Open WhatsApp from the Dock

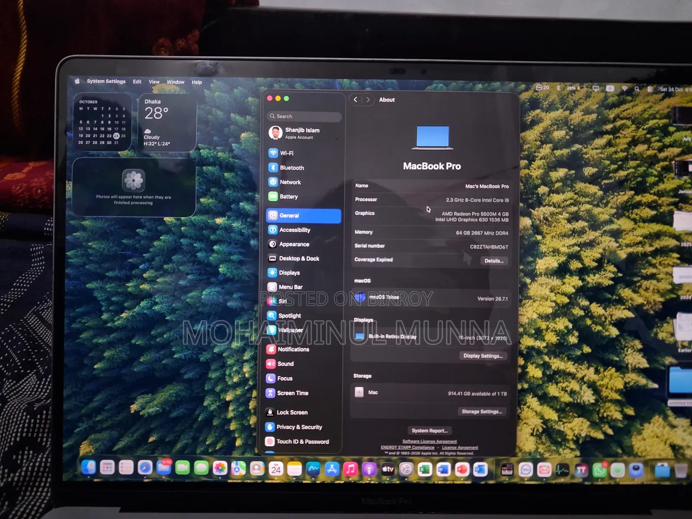point(599,470)
